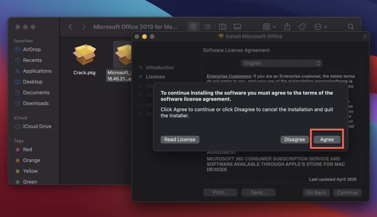Go back using the left chevron

70,27
